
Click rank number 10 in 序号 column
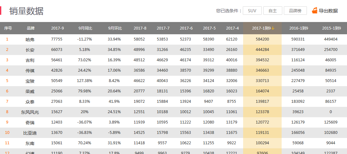(x=7, y=132)
